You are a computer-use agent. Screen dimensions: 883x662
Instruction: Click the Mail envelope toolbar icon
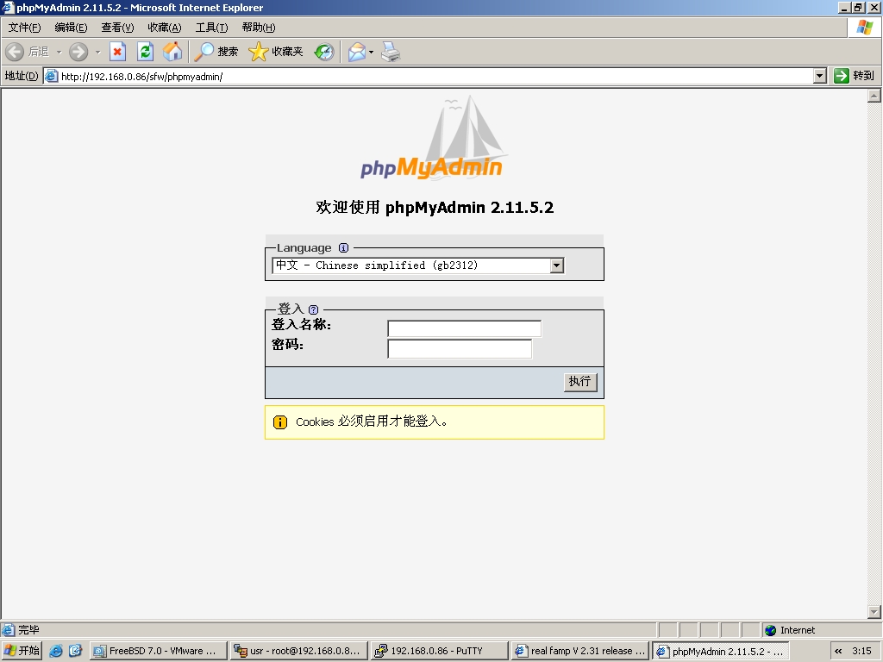click(356, 52)
